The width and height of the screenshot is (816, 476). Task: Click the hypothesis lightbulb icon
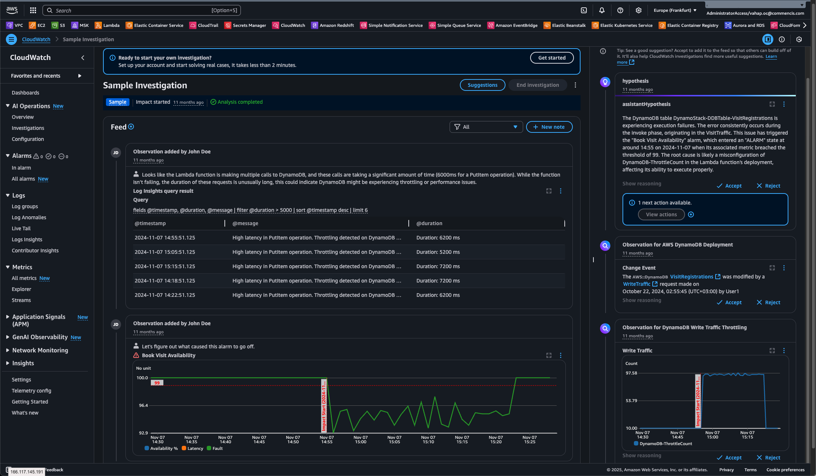pos(605,82)
